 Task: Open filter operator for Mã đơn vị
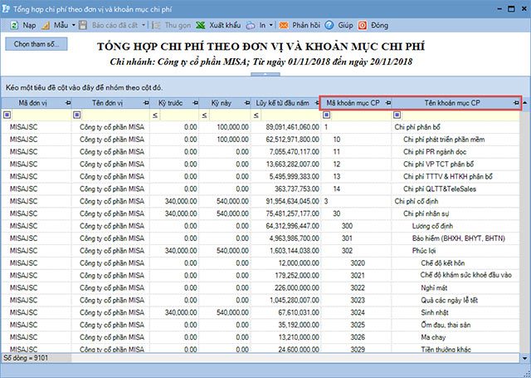pyautogui.click(x=7, y=115)
